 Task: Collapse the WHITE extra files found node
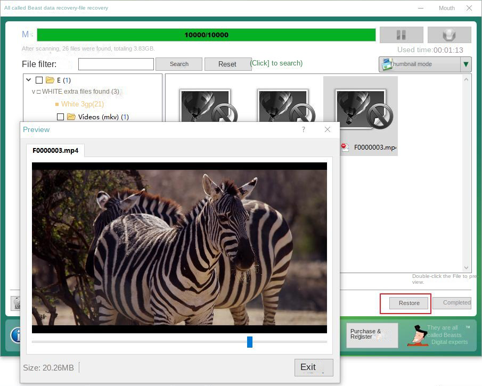pos(34,92)
